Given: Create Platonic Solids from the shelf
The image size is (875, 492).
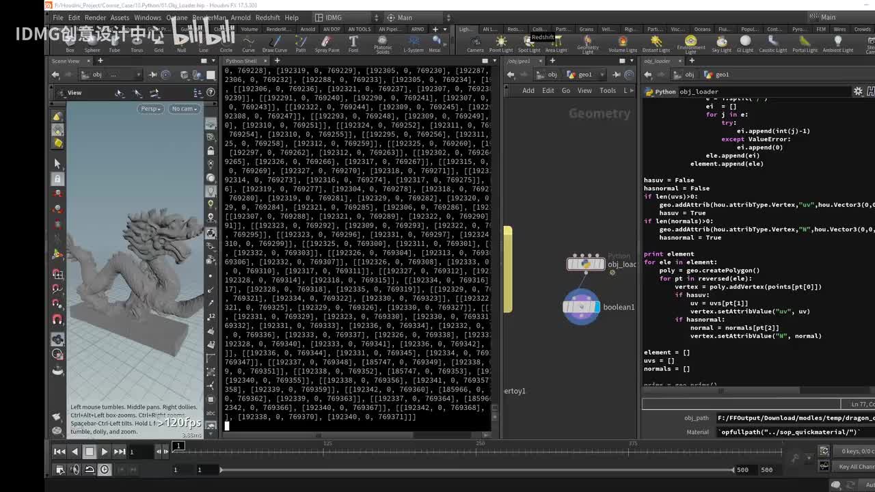Looking at the screenshot, I should 383,44.
